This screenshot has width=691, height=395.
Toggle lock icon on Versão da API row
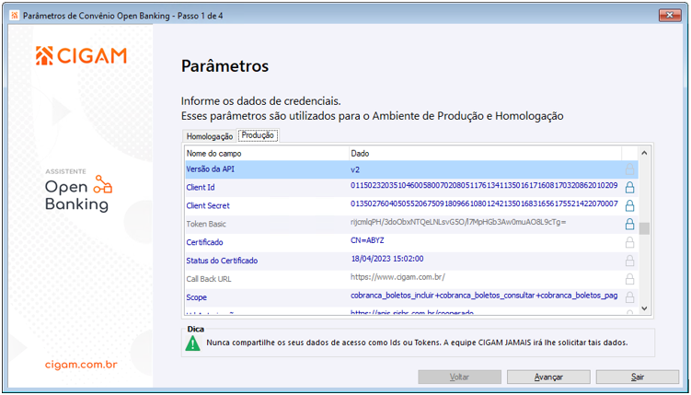pyautogui.click(x=629, y=169)
